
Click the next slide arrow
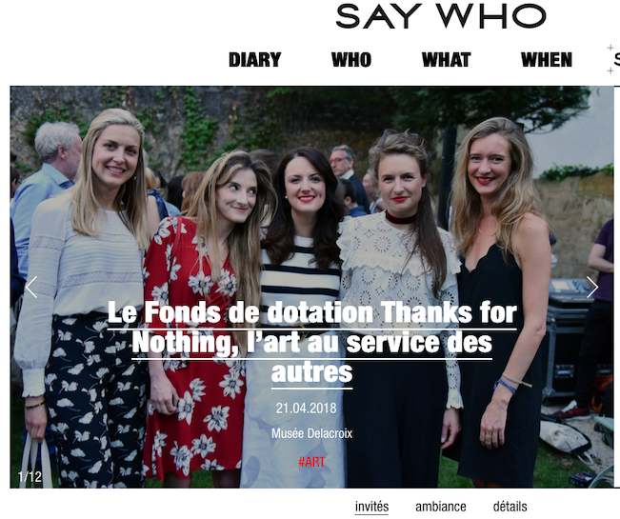[x=592, y=287]
